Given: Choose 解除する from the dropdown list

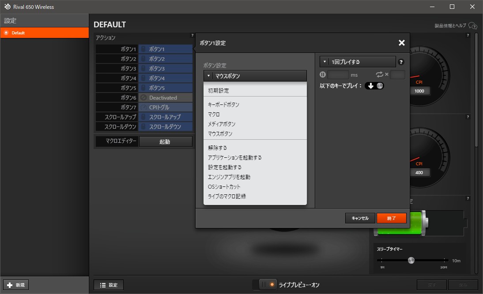Looking at the screenshot, I should [x=255, y=148].
